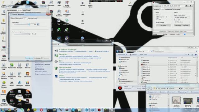Open the Общий доступ dropdown in lower Explorer
Image resolution: width=199 pixels, height=112 pixels.
(183, 92)
